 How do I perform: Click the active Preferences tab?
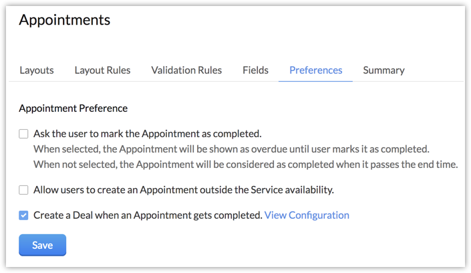[x=315, y=70]
